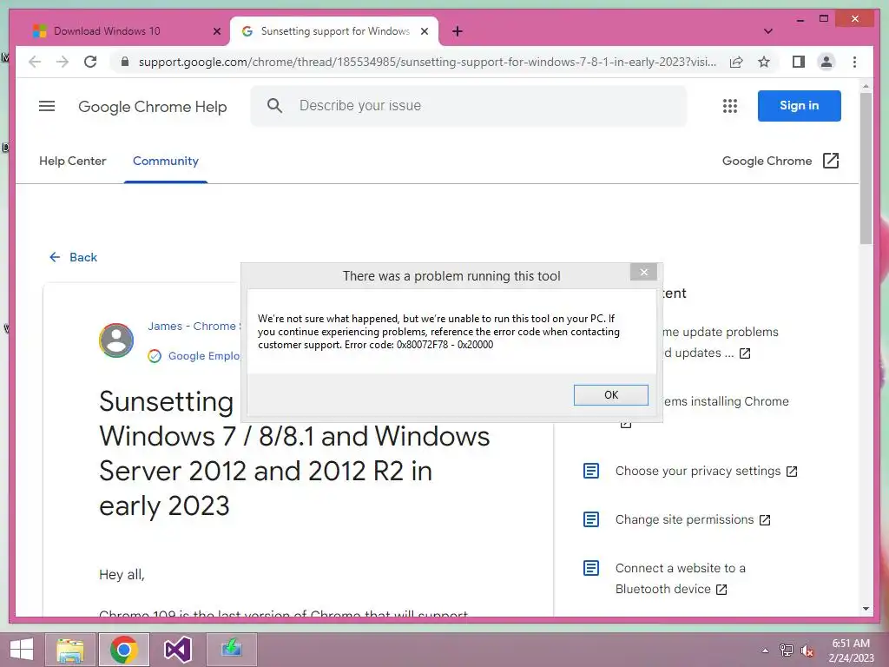889x667 pixels.
Task: Close the Sunsetting support tab
Action: (x=424, y=31)
